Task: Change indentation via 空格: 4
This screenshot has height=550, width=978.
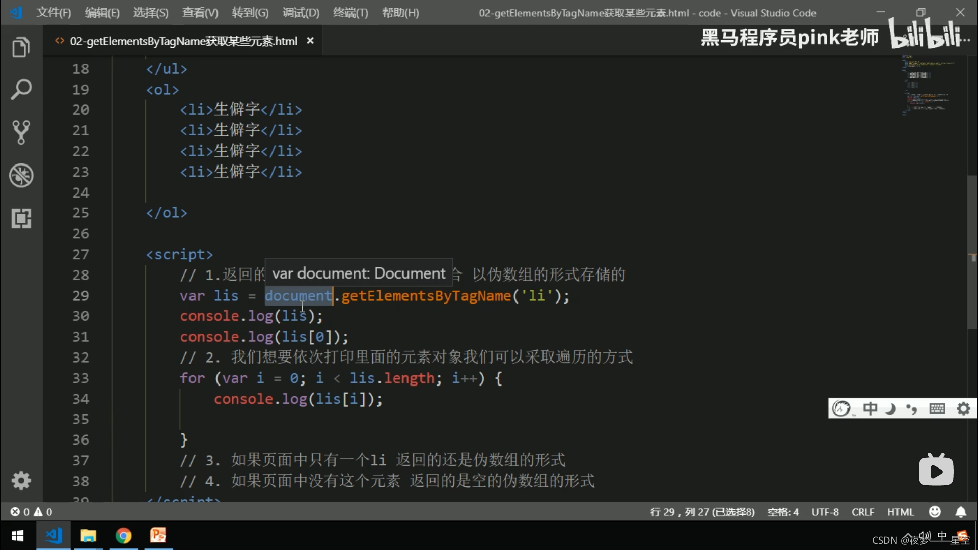Action: pos(783,512)
